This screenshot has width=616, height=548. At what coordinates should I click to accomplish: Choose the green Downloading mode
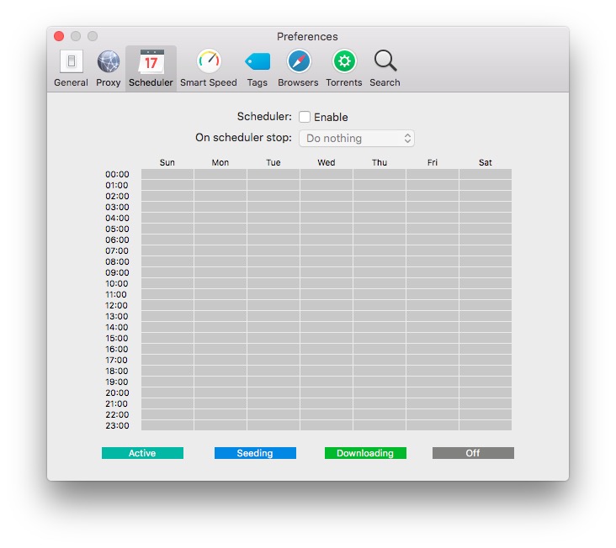pyautogui.click(x=365, y=453)
